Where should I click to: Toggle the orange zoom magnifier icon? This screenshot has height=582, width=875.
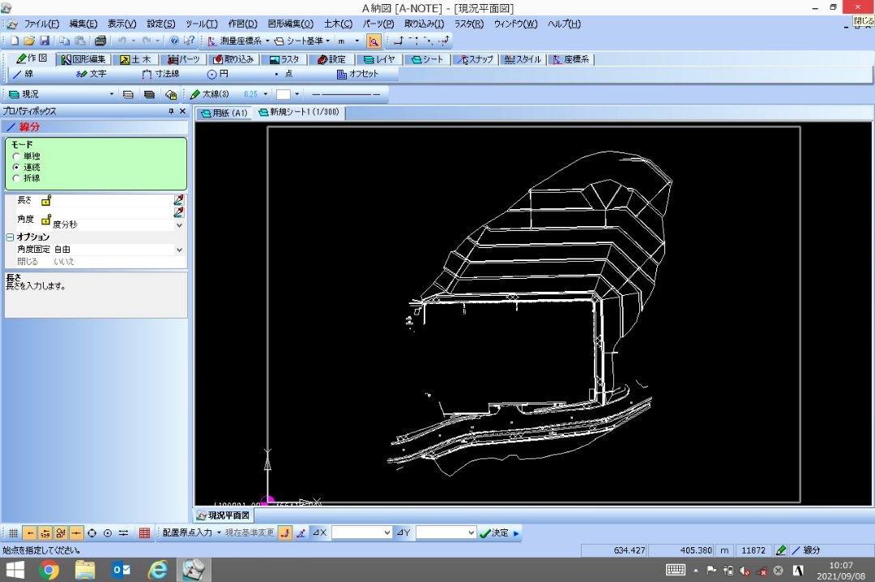[x=373, y=41]
